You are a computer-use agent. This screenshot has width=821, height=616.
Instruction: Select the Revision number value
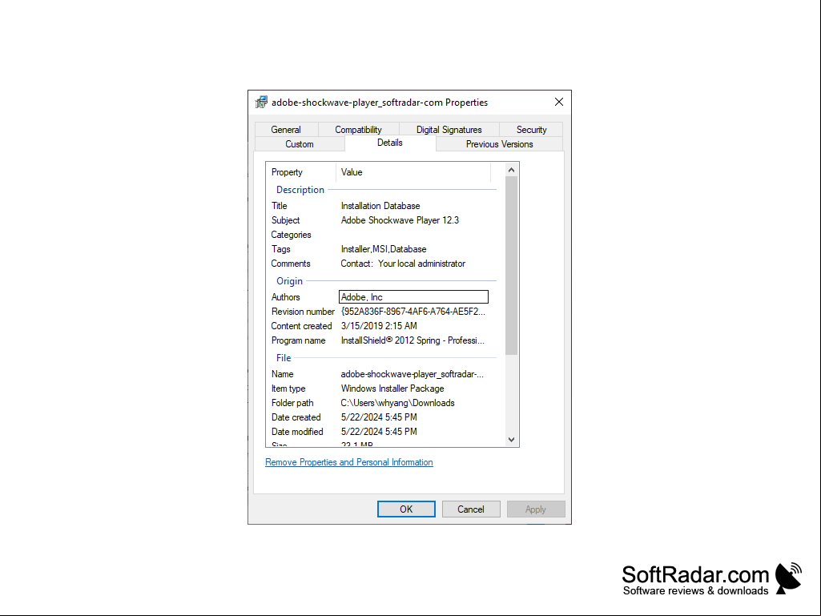[413, 312]
